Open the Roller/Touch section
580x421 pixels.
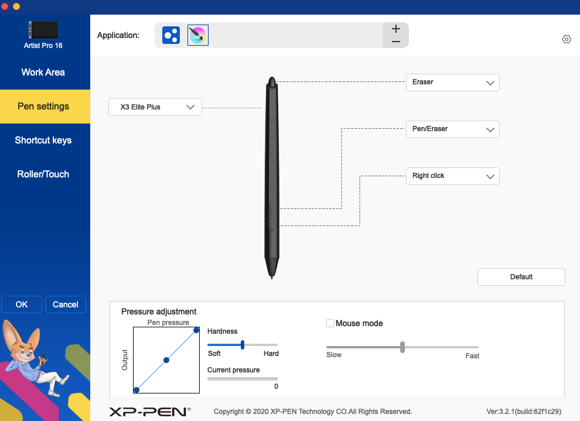point(43,174)
